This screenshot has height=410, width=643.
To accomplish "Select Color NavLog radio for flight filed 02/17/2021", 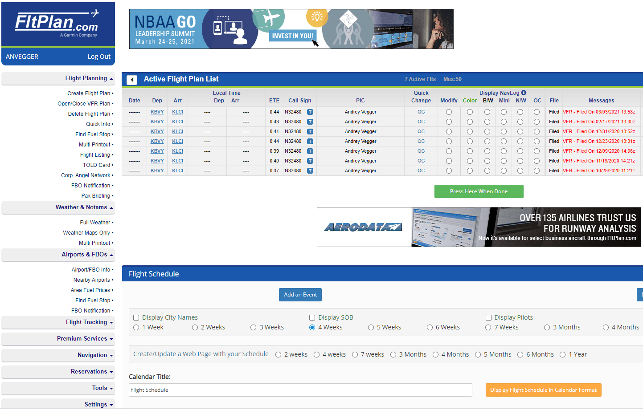I will 470,122.
